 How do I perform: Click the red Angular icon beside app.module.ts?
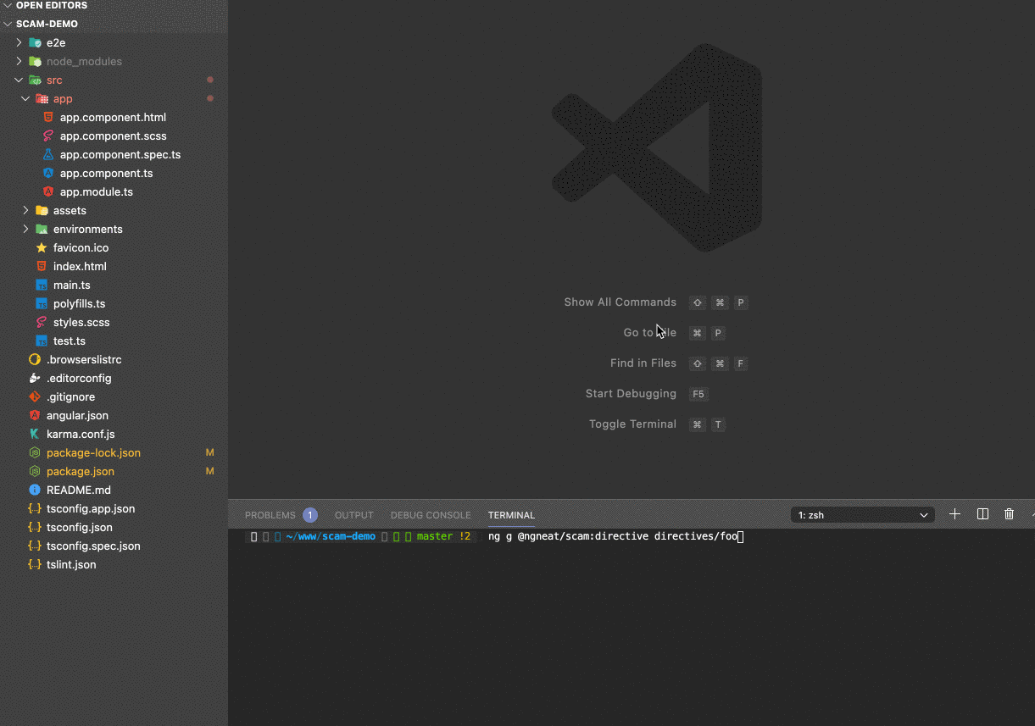tap(48, 191)
